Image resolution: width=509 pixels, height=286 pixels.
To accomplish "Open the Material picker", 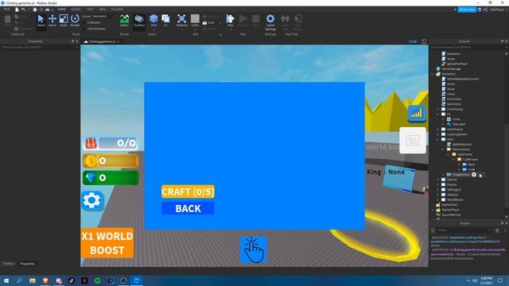I will tap(182, 21).
